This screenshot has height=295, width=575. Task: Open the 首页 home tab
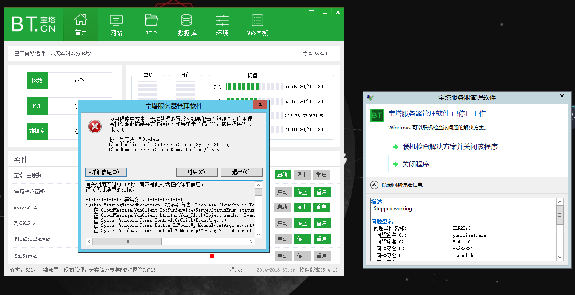81,25
